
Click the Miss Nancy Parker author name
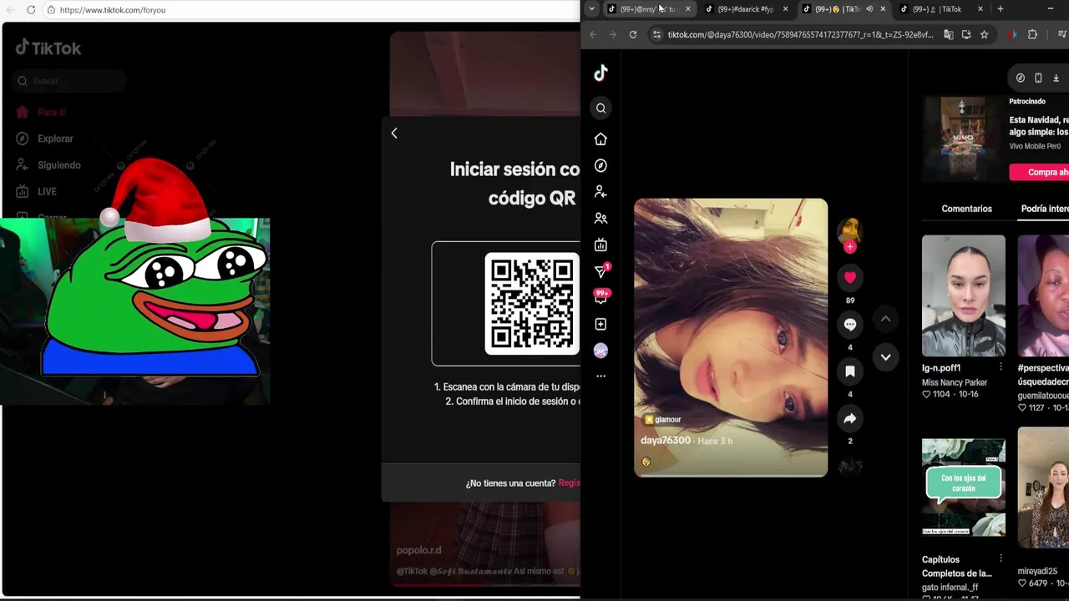[x=955, y=382]
